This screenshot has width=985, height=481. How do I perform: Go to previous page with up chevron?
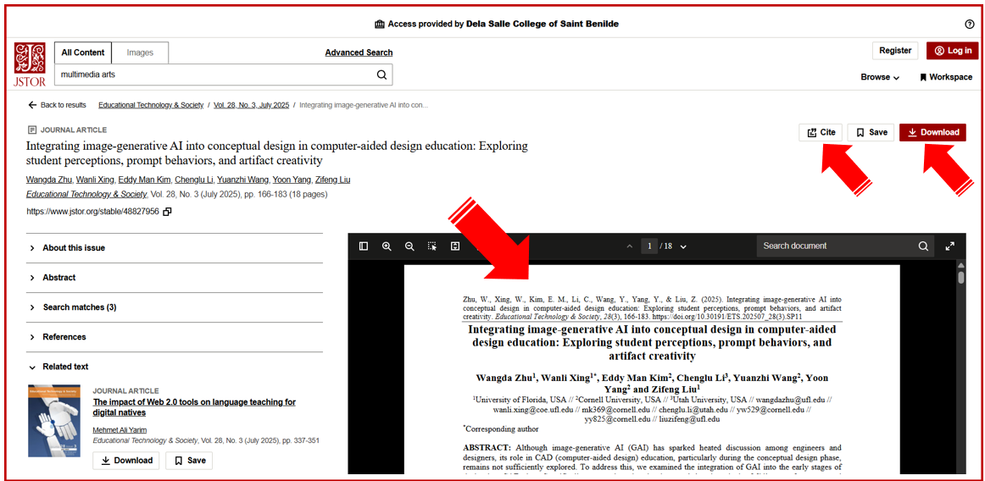pos(630,246)
